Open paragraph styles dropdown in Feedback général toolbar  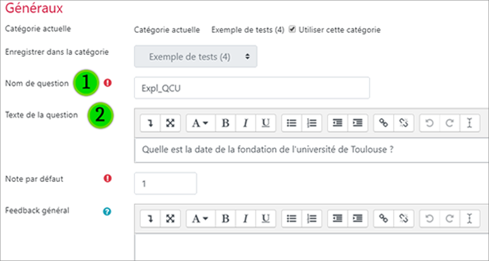click(x=200, y=219)
